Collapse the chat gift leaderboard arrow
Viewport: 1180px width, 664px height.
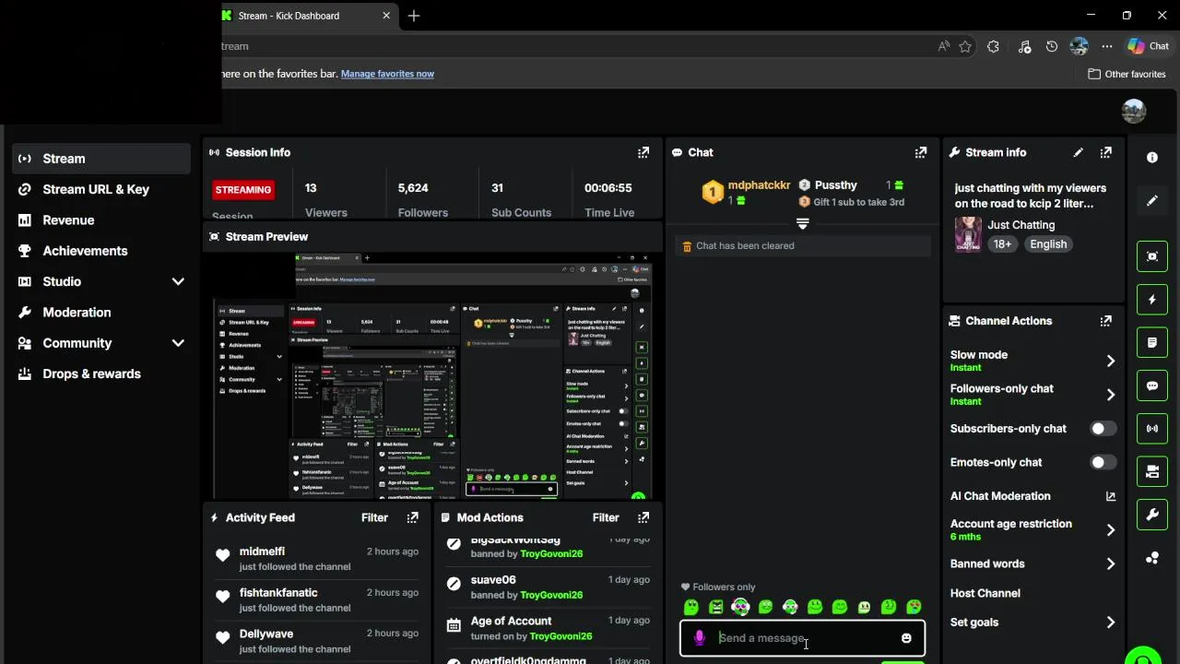[802, 224]
